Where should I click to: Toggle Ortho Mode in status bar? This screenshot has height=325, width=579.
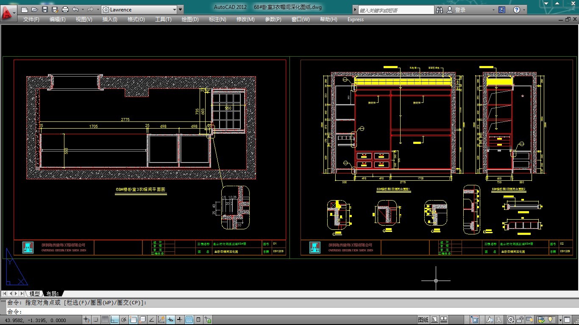pyautogui.click(x=114, y=320)
